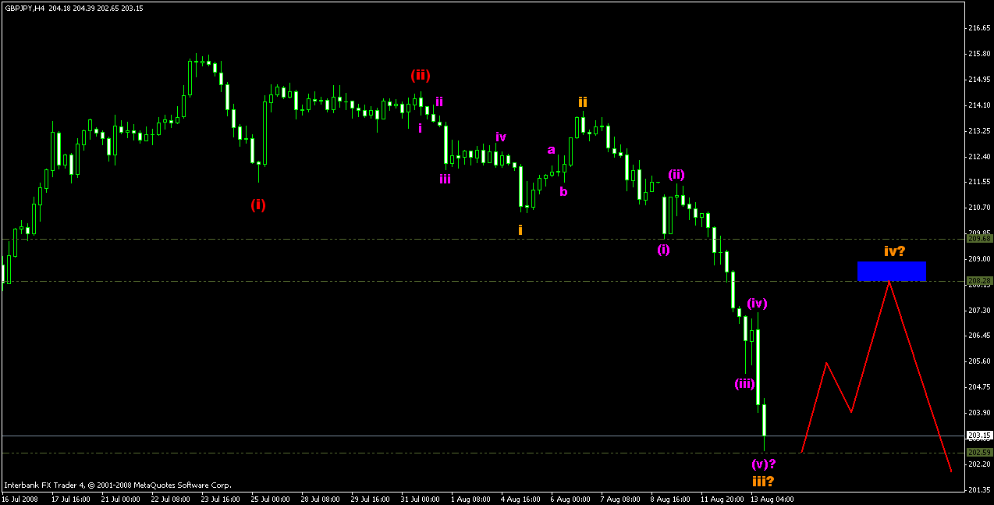Click the highlighted 208.28 level price tag
Image resolution: width=994 pixels, height=505 pixels.
(979, 280)
